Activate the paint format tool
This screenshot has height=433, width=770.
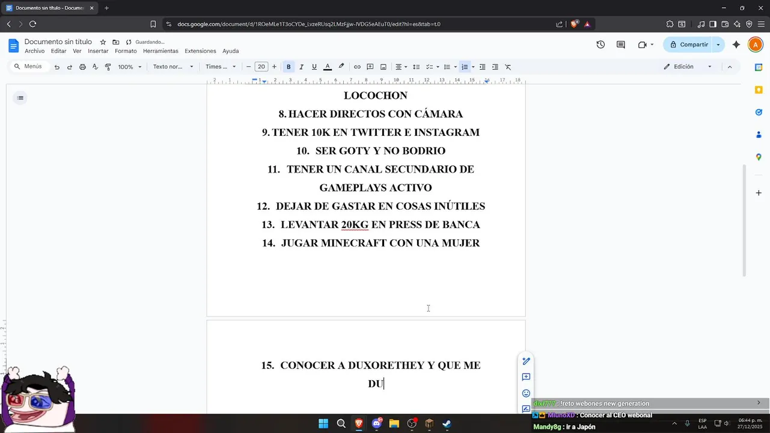tap(108, 67)
